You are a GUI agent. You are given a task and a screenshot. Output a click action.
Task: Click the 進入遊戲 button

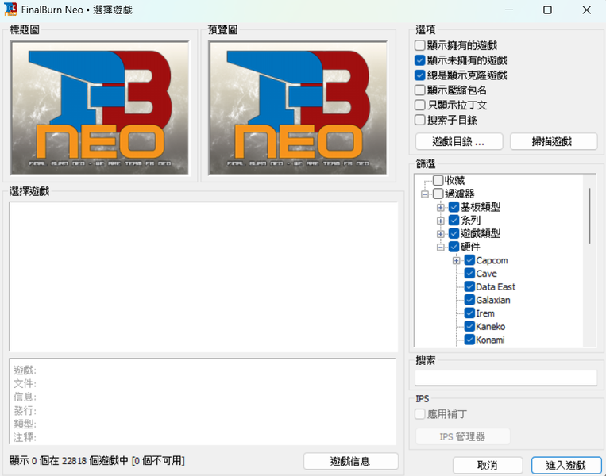click(566, 465)
